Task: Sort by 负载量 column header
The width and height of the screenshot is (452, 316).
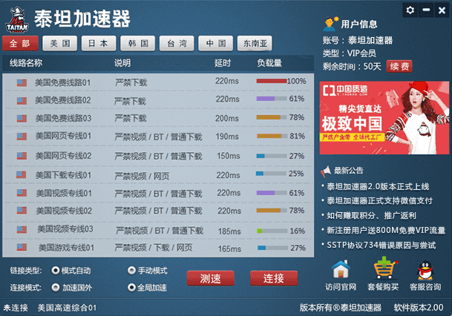Action: point(269,63)
